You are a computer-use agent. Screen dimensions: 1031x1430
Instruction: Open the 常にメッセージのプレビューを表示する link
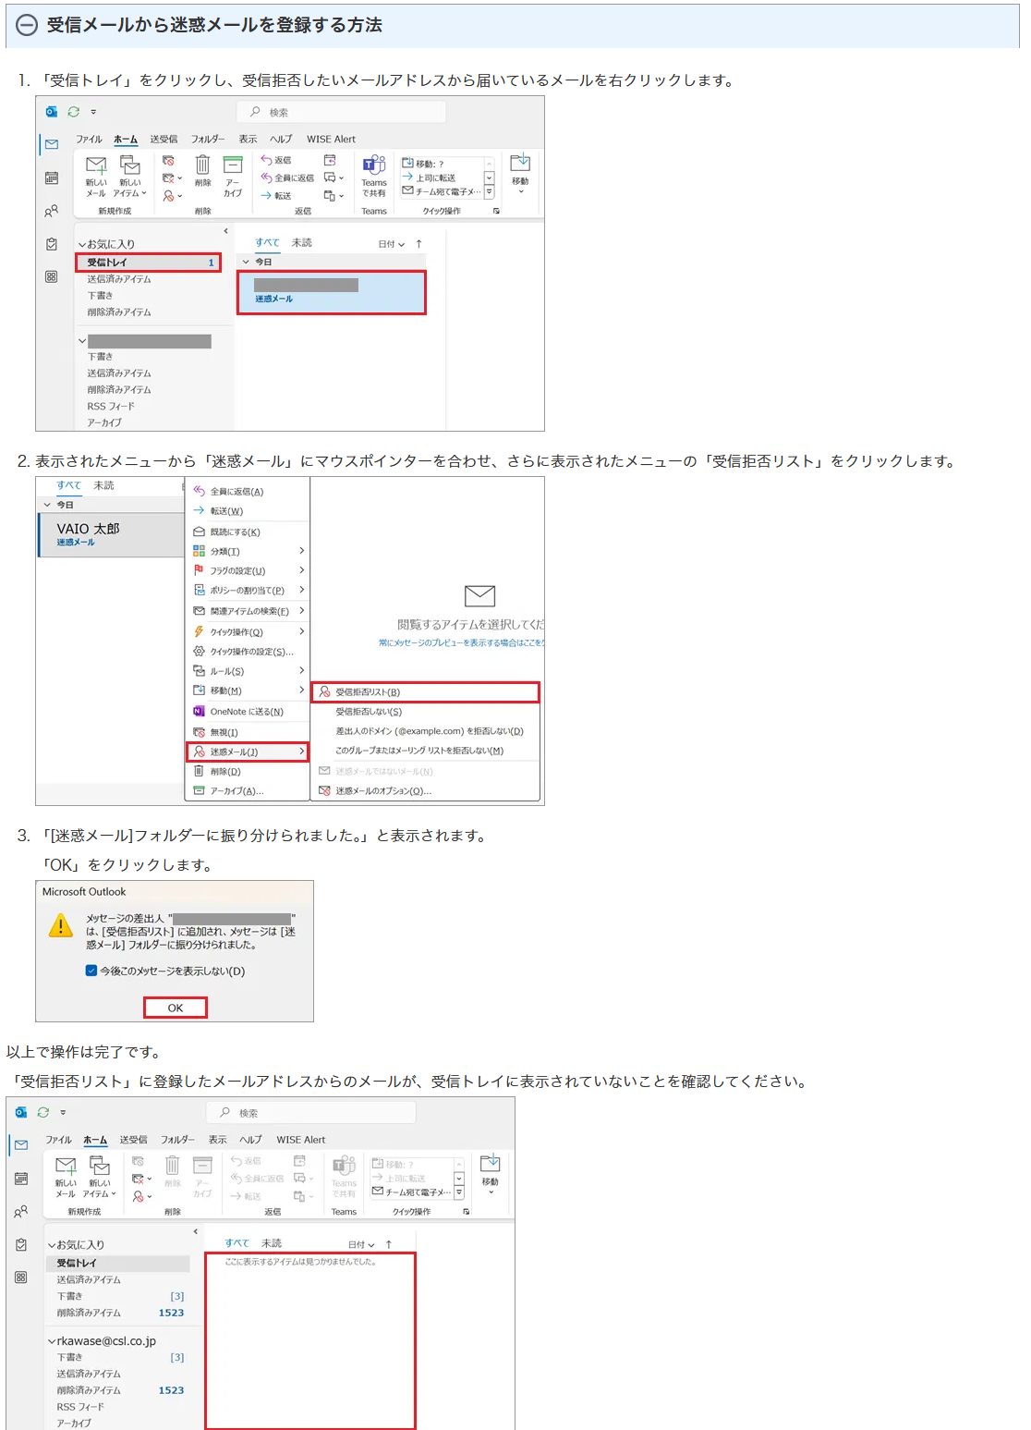tap(460, 642)
